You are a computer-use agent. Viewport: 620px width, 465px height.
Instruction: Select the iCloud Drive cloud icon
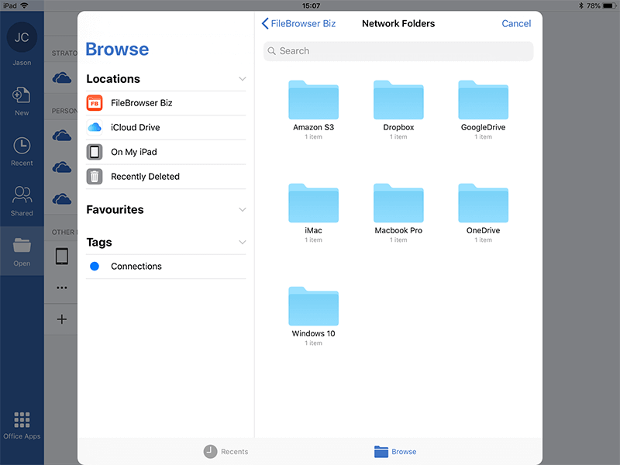point(95,127)
